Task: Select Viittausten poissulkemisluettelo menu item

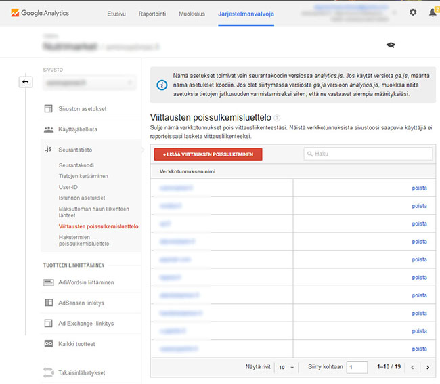Action: (99, 226)
